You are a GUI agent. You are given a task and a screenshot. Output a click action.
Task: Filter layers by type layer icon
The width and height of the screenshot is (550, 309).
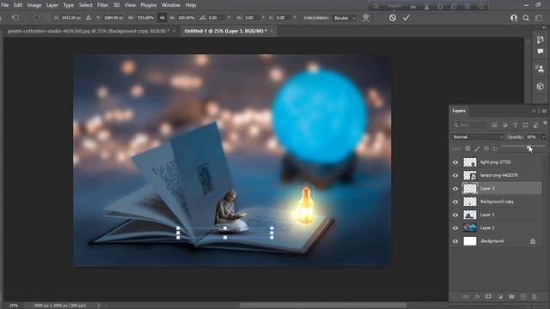click(x=515, y=125)
